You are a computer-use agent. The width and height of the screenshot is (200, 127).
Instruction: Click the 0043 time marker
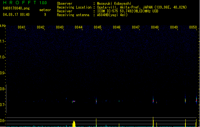(x=59, y=27)
